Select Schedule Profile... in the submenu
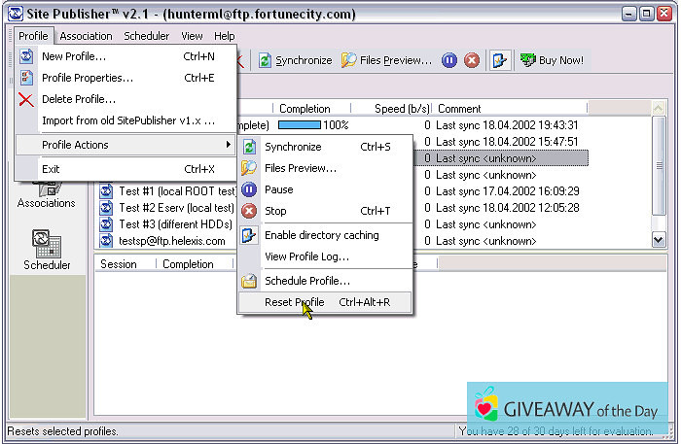Viewport: 681px width, 444px height. [x=306, y=281]
